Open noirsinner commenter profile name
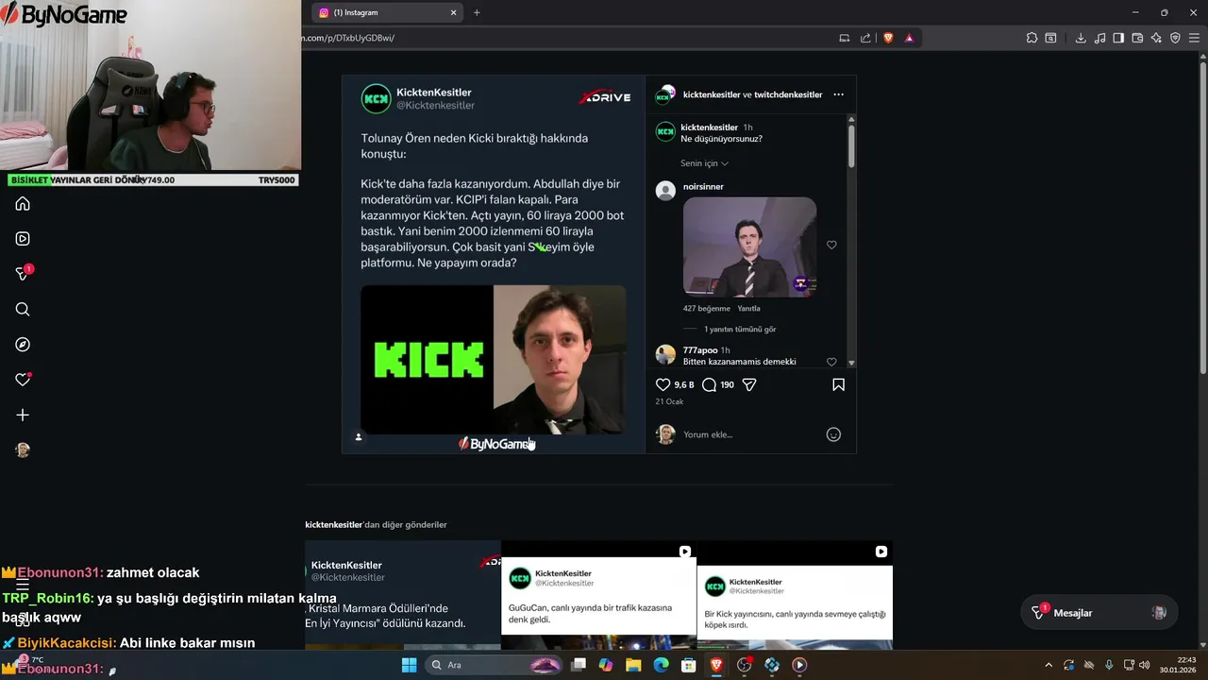This screenshot has width=1208, height=680. coord(702,187)
